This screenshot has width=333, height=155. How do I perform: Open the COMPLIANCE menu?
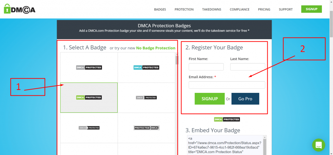pos(240,9)
